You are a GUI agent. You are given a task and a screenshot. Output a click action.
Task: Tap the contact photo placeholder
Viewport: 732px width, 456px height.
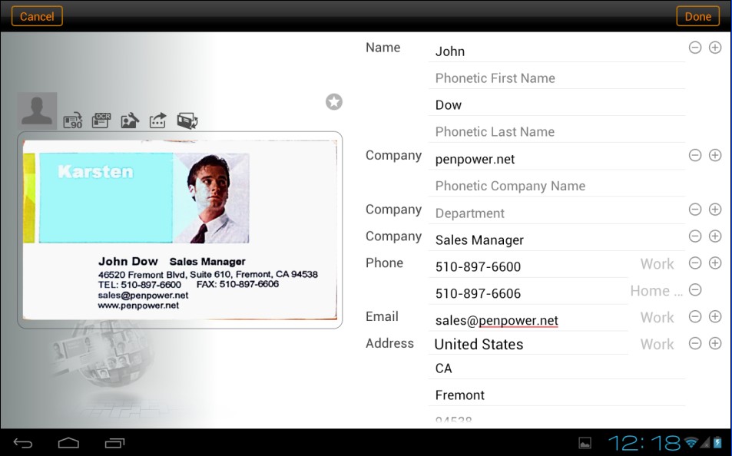tap(38, 111)
